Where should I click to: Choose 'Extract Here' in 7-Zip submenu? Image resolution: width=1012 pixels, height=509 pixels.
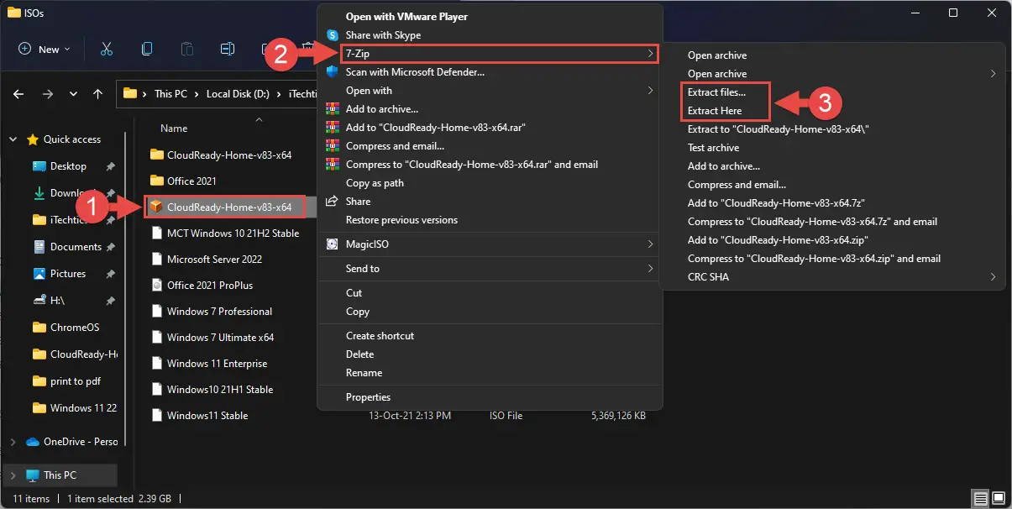click(715, 111)
